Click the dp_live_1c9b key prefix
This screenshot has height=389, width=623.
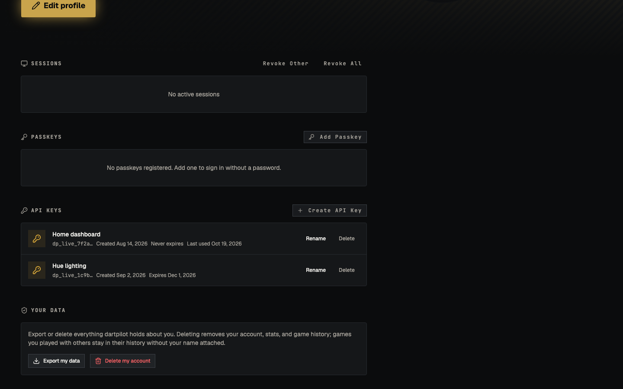point(72,275)
